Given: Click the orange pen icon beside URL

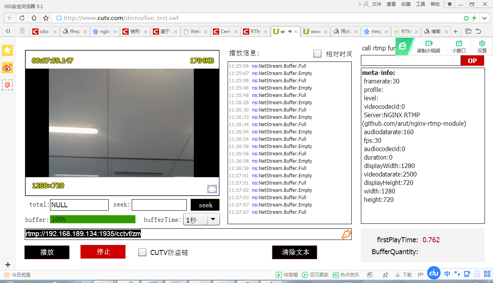Looking at the screenshot, I should (x=346, y=234).
